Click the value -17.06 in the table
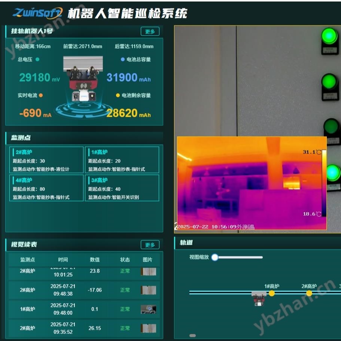Image resolution: width=341 pixels, height=341 pixels. [x=95, y=290]
